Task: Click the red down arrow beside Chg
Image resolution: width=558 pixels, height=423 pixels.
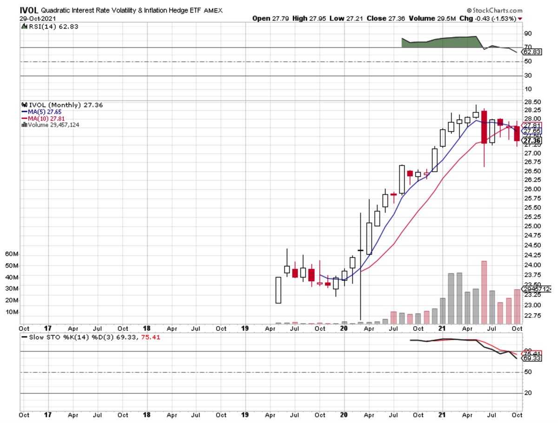Action: tap(520, 19)
